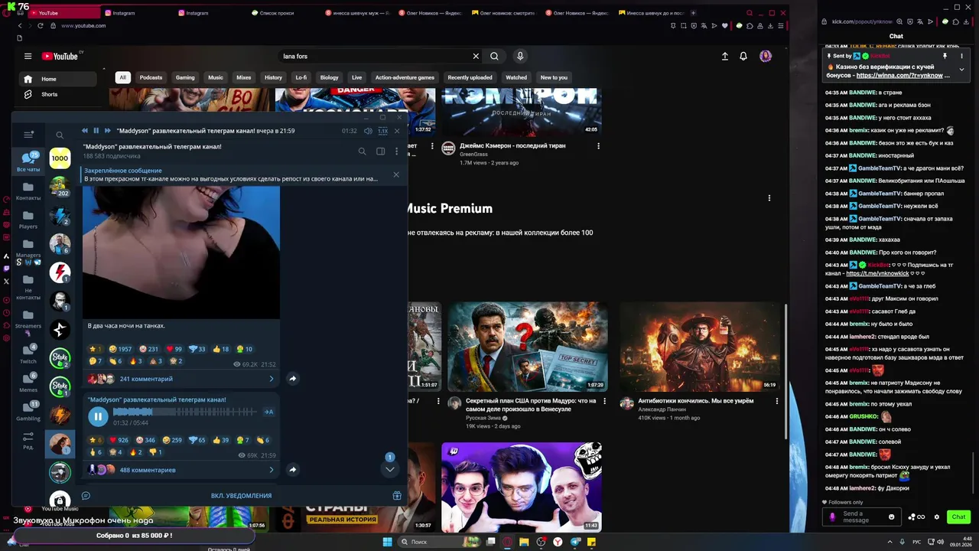
Task: Select the Lo-fi filter chip
Action: coord(301,77)
